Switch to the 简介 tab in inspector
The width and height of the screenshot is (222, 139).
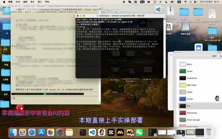[215, 56]
